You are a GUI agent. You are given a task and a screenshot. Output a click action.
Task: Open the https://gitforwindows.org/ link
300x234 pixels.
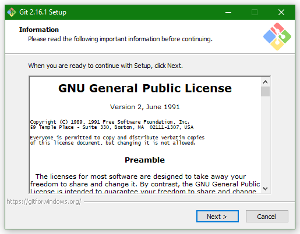click(44, 201)
